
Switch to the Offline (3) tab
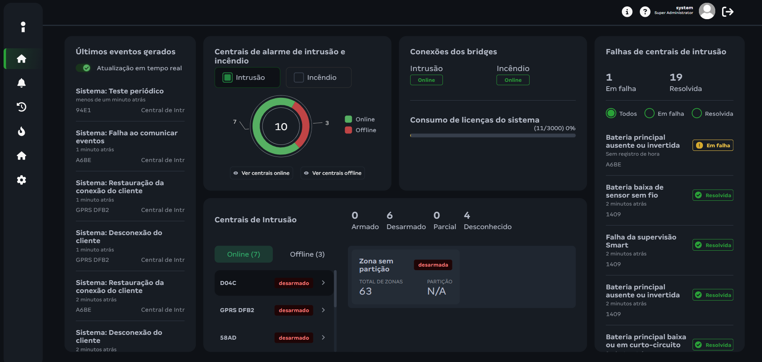click(x=307, y=254)
